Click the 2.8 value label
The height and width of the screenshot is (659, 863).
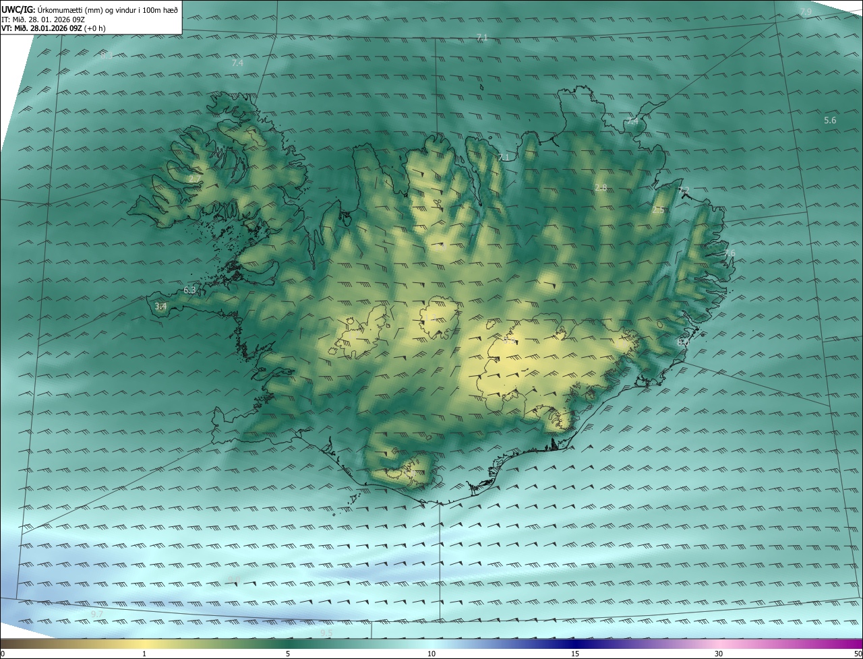tap(601, 187)
